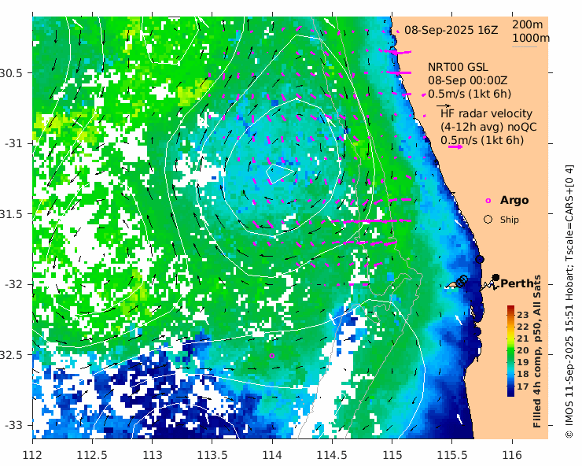
Task: Click the x-axis label 113
Action: pos(152,455)
